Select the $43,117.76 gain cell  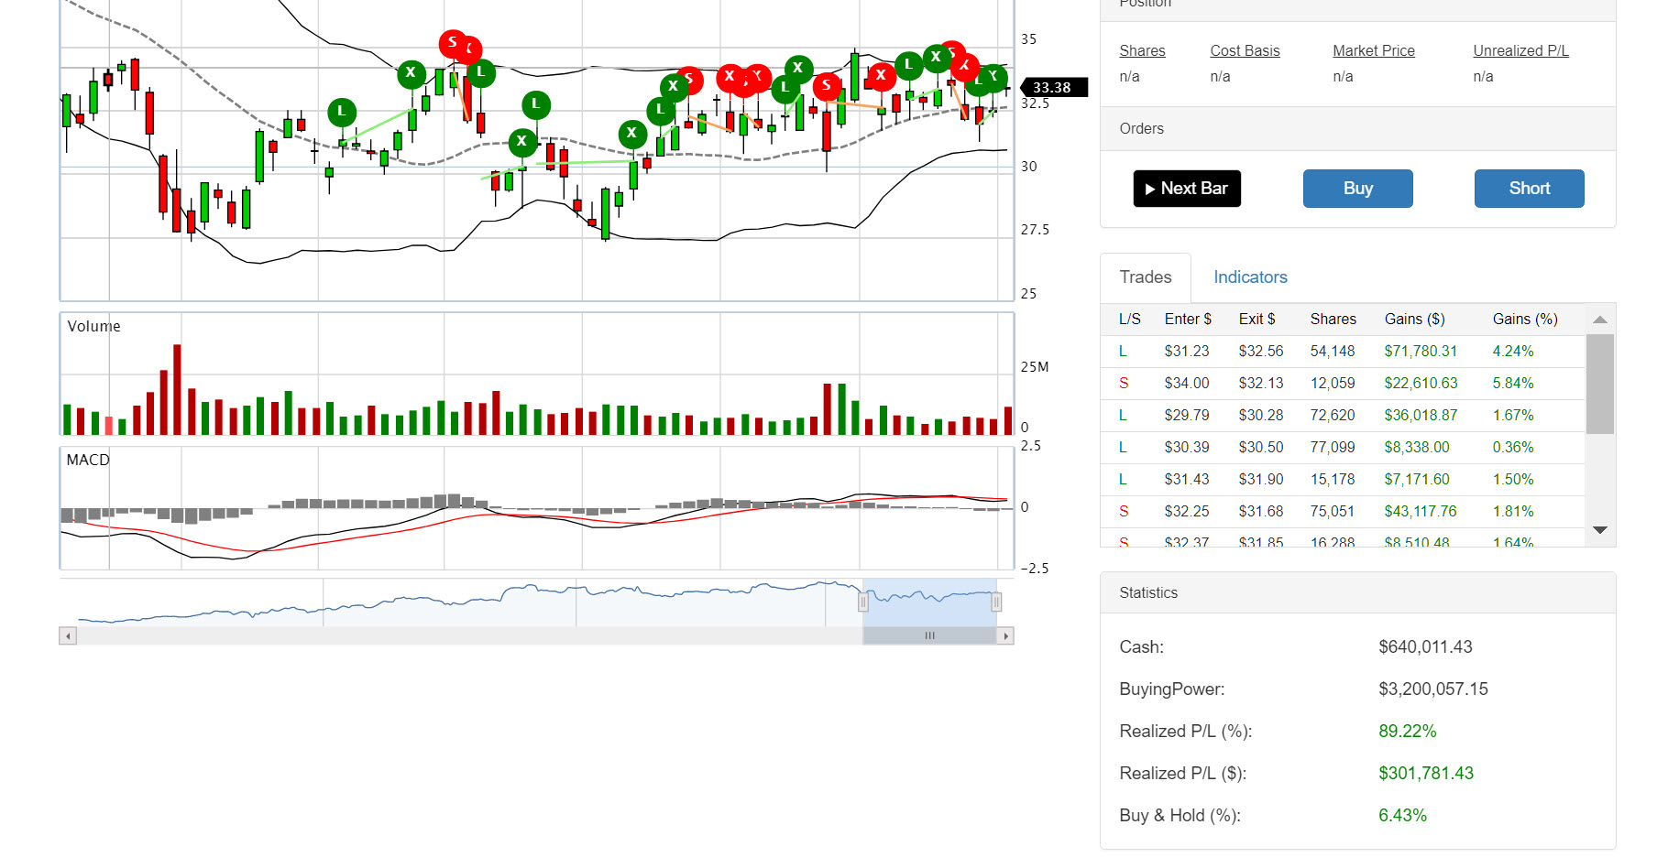(x=1421, y=512)
